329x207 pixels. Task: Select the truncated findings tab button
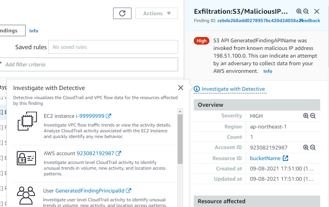coord(13,30)
